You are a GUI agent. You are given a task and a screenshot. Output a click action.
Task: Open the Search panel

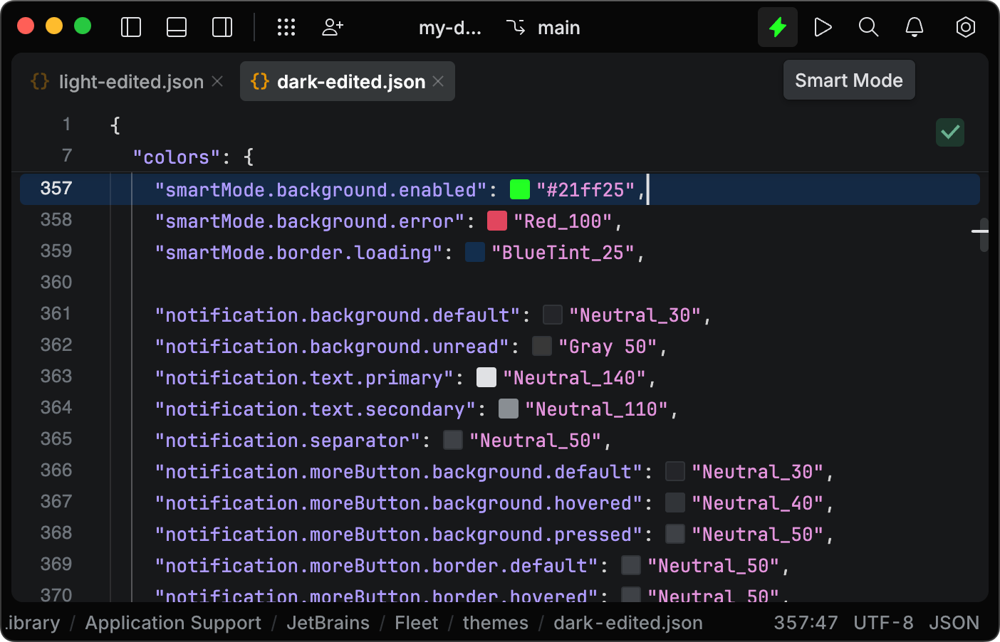pyautogui.click(x=868, y=27)
